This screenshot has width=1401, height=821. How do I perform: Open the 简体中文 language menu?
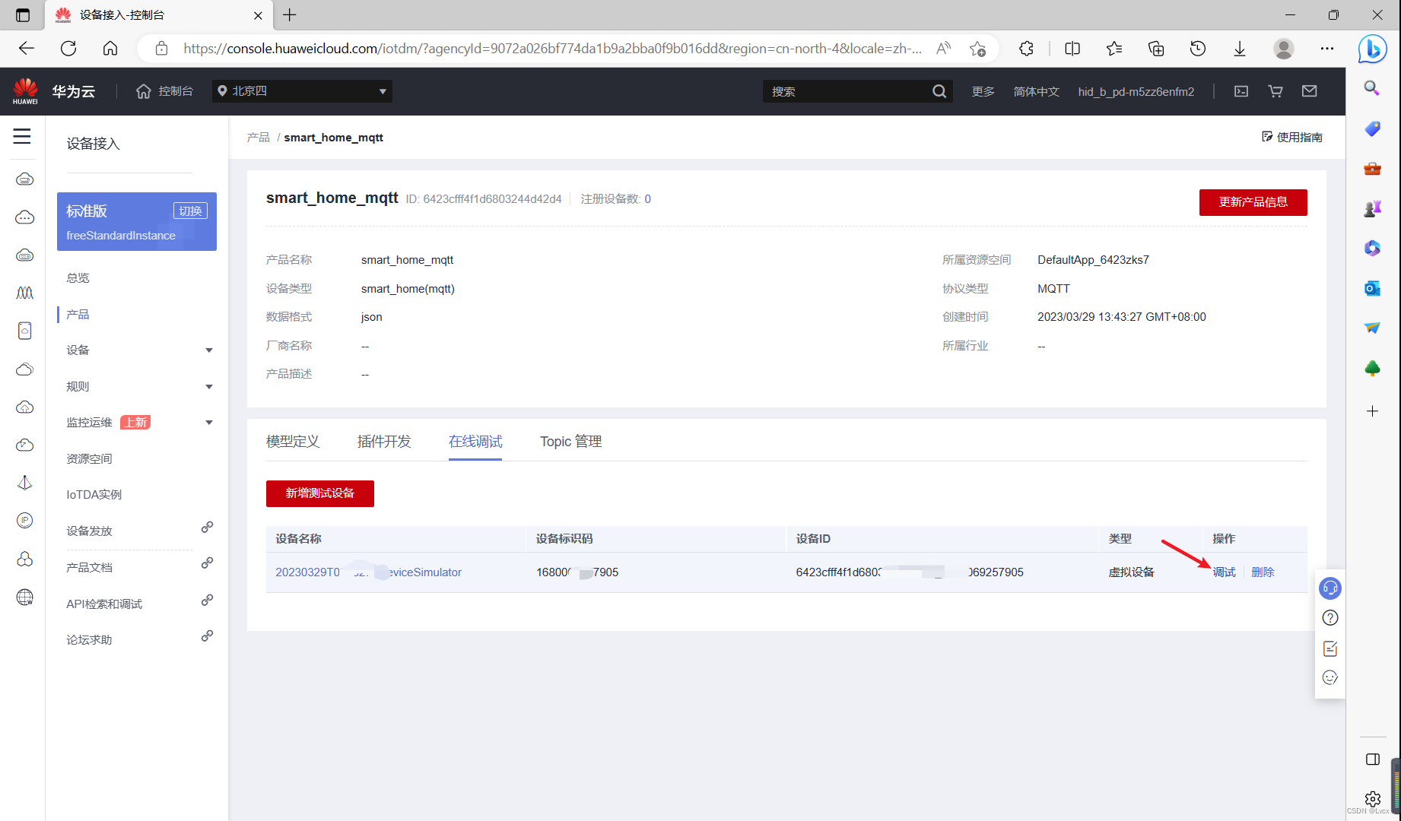point(1036,91)
